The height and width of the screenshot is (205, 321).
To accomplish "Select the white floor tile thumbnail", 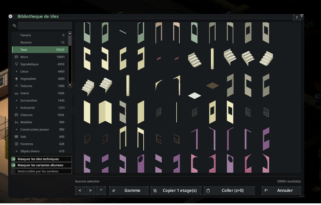I will 194,95.
